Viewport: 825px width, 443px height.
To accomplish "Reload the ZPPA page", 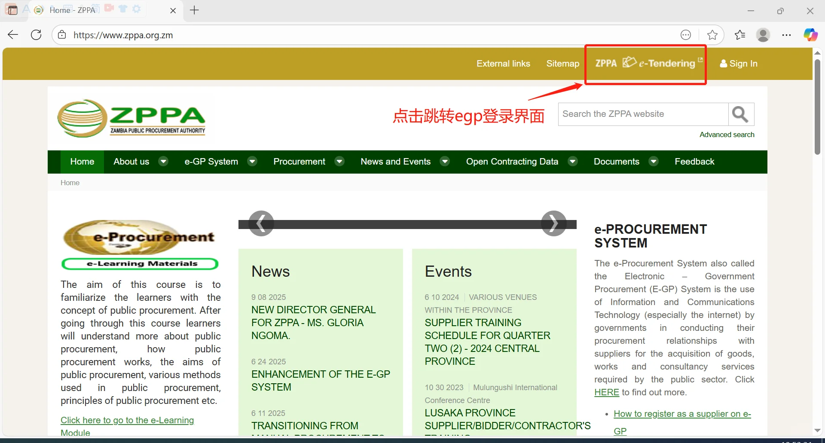I will (37, 35).
